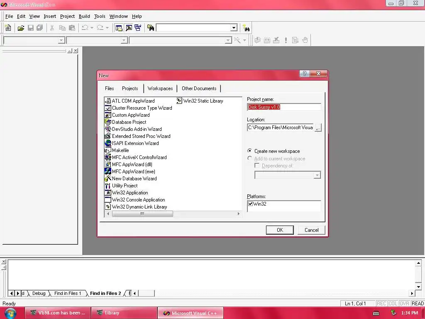Viewport: 425px width, 319px height.
Task: Open the Debug output tab
Action: [39, 293]
